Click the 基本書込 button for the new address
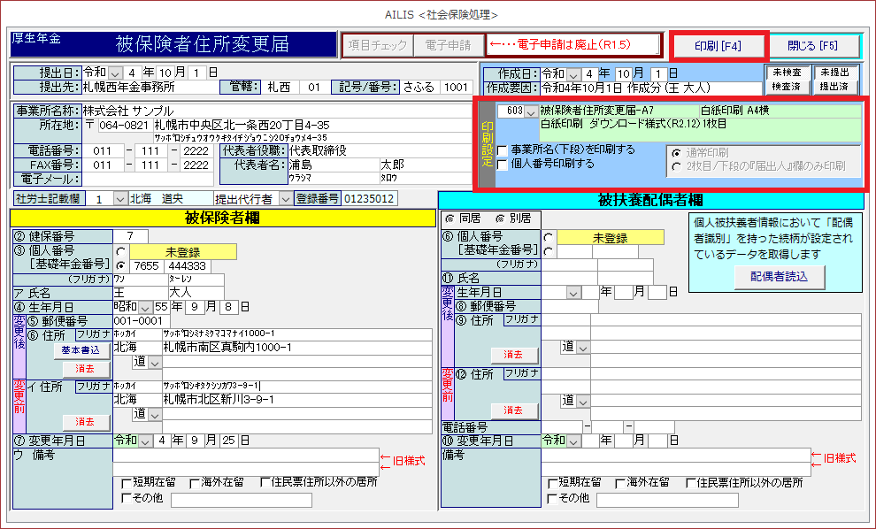 click(86, 350)
